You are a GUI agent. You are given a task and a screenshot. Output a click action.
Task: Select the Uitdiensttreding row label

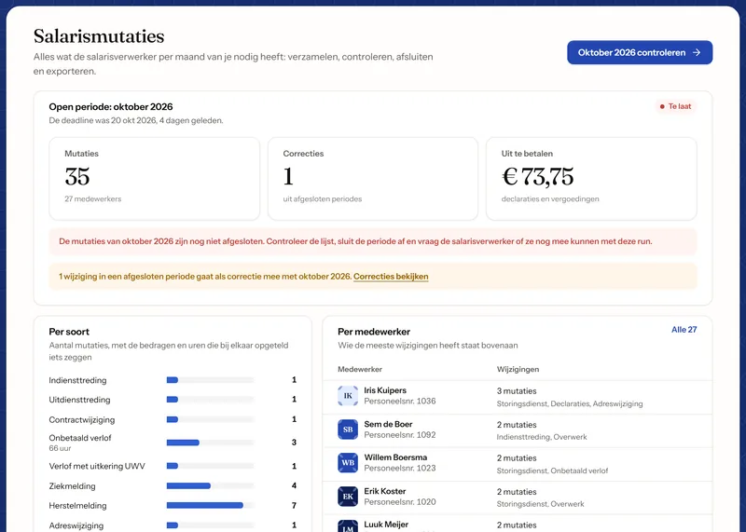coord(79,400)
